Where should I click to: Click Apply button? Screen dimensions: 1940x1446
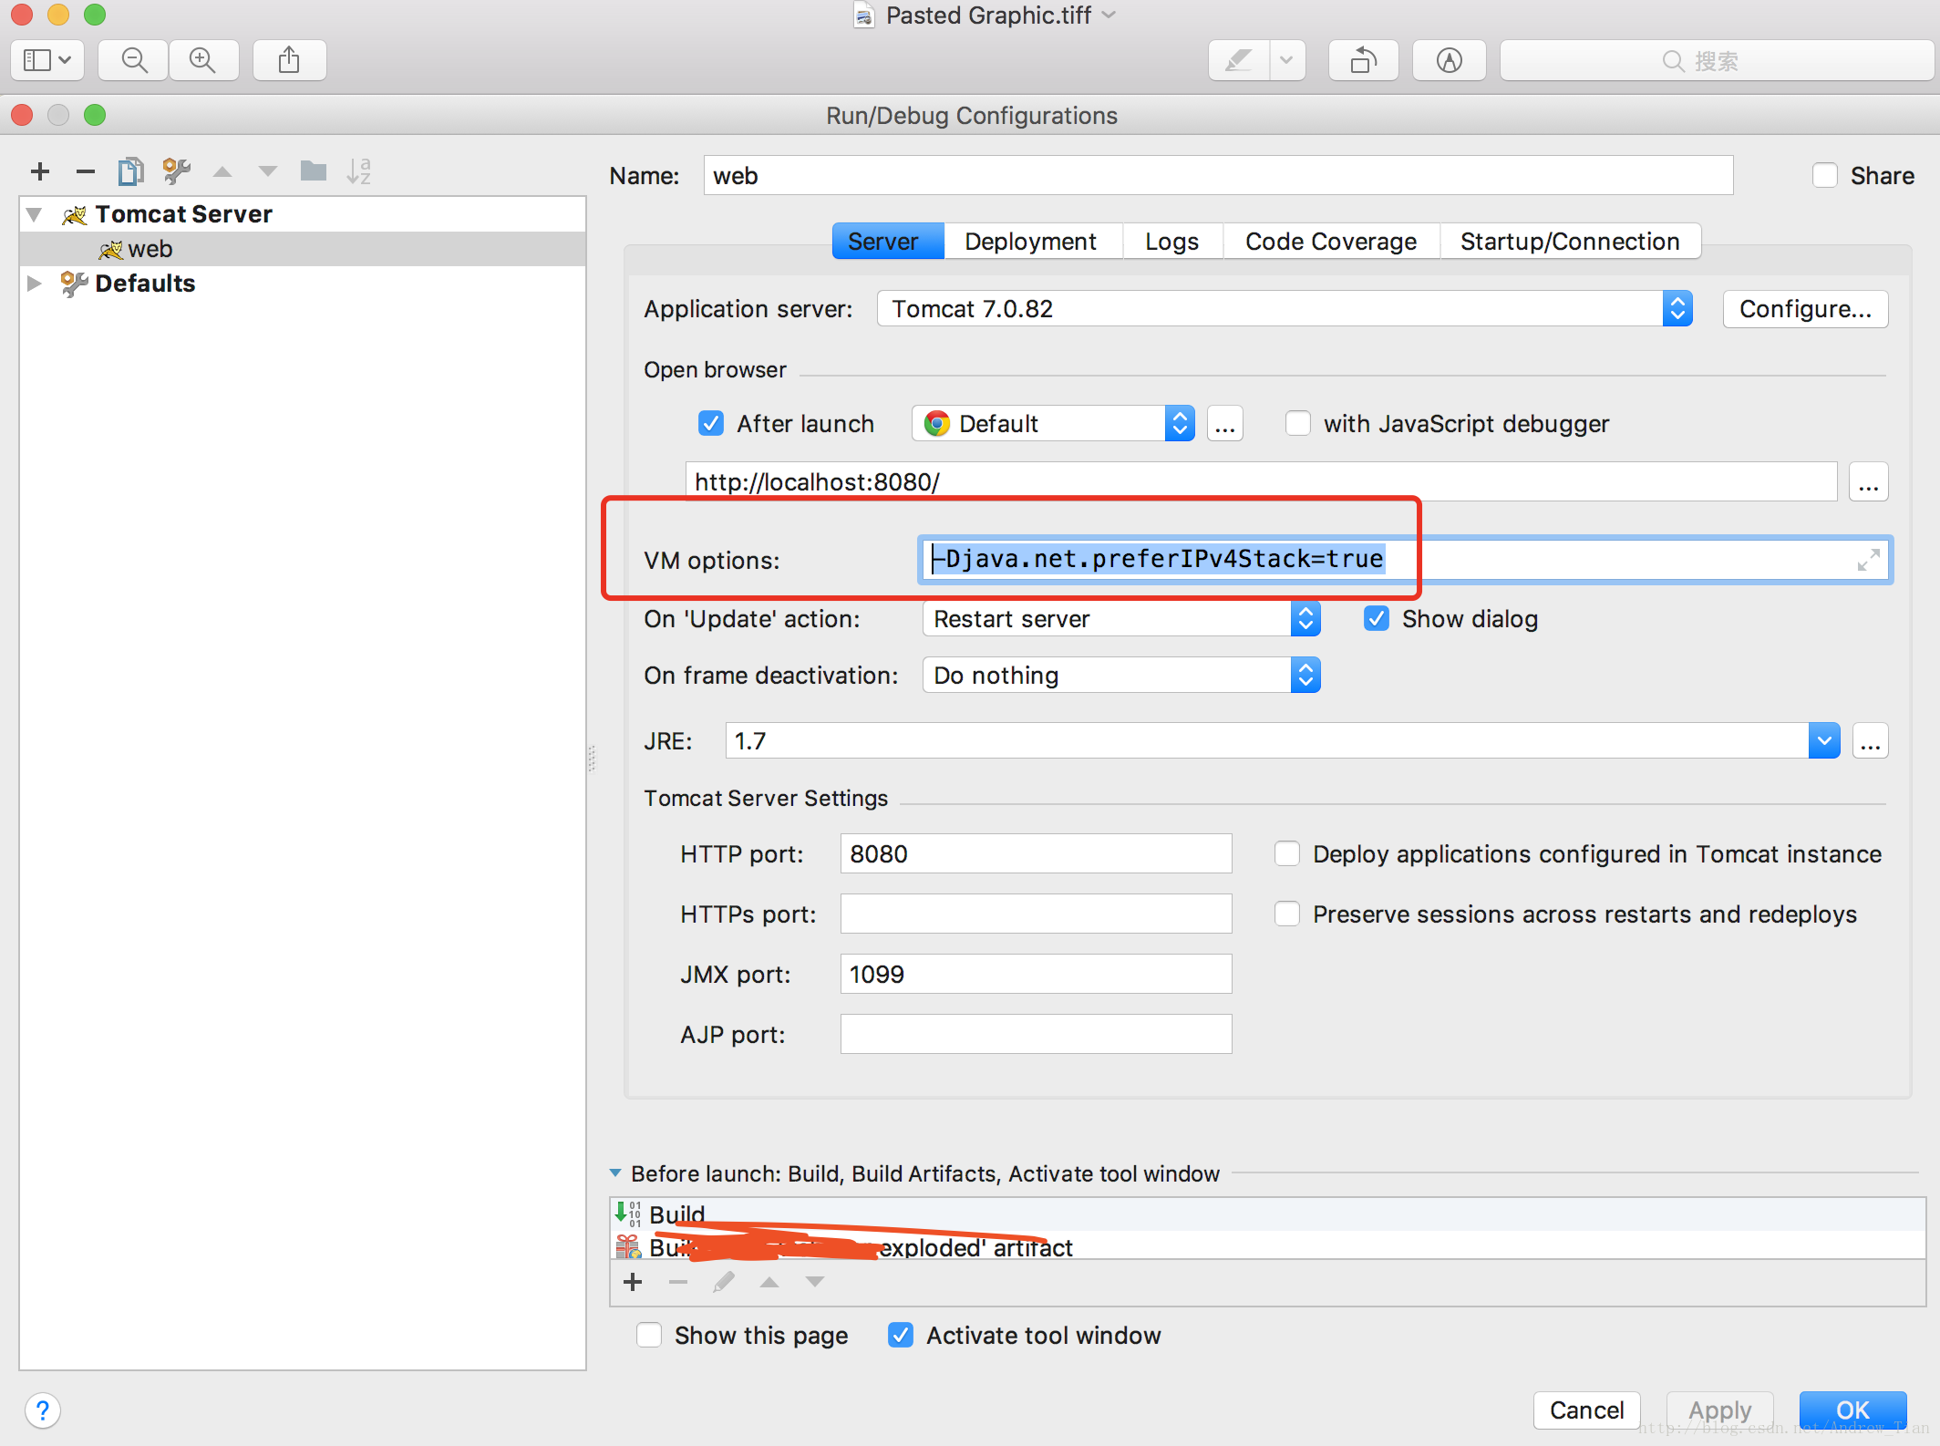point(1719,1410)
